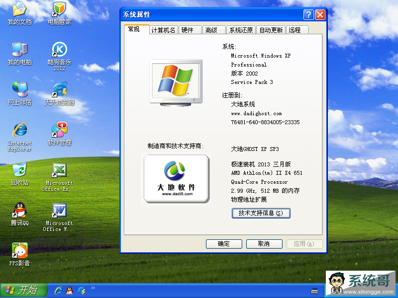This screenshot has height=298, width=398.
Task: Click the 开始 Start button
Action: coord(24,290)
